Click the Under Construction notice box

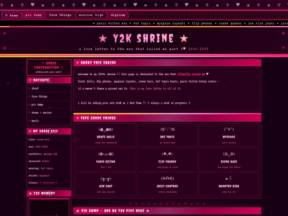coord(49,67)
